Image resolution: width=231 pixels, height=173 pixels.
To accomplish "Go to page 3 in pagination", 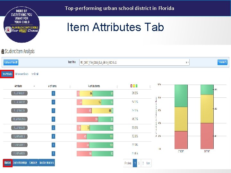I will [x=143, y=163].
